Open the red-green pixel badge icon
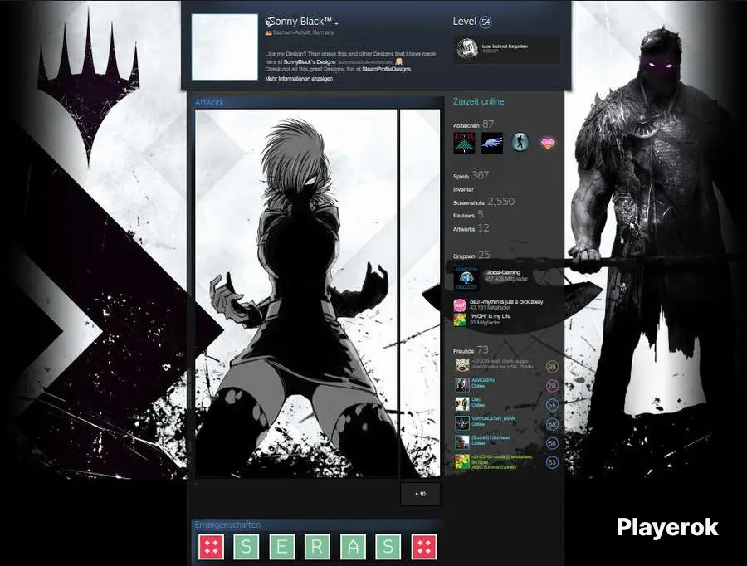 point(463,143)
